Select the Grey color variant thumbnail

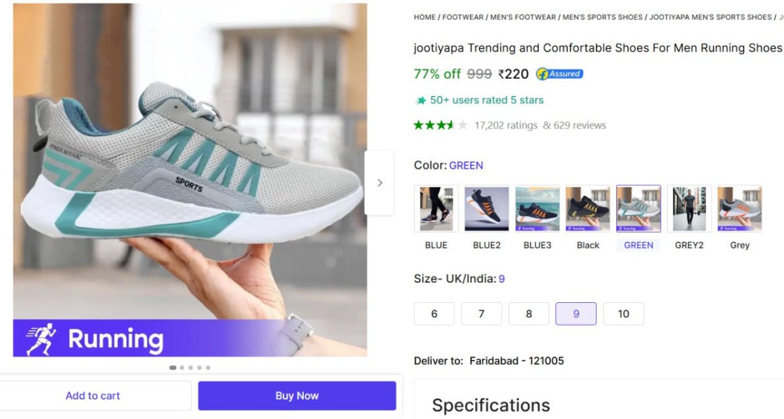[x=740, y=209]
